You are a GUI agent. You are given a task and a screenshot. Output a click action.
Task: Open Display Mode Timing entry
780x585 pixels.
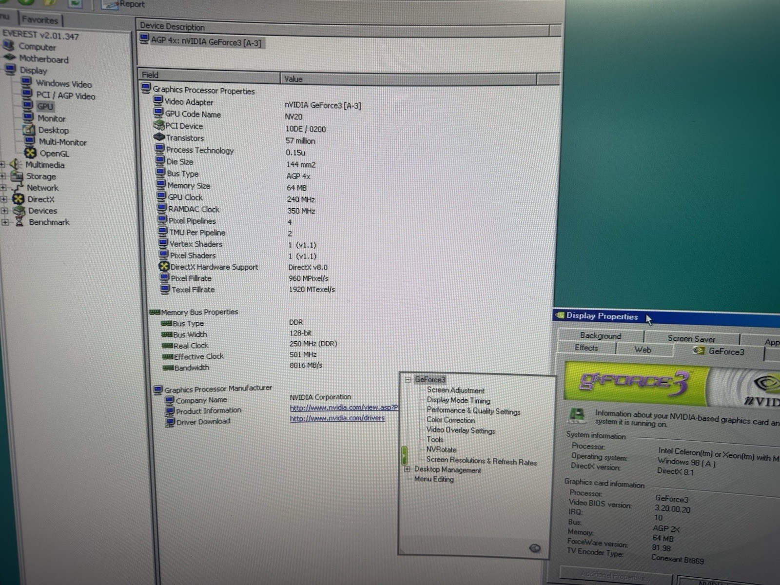click(459, 400)
